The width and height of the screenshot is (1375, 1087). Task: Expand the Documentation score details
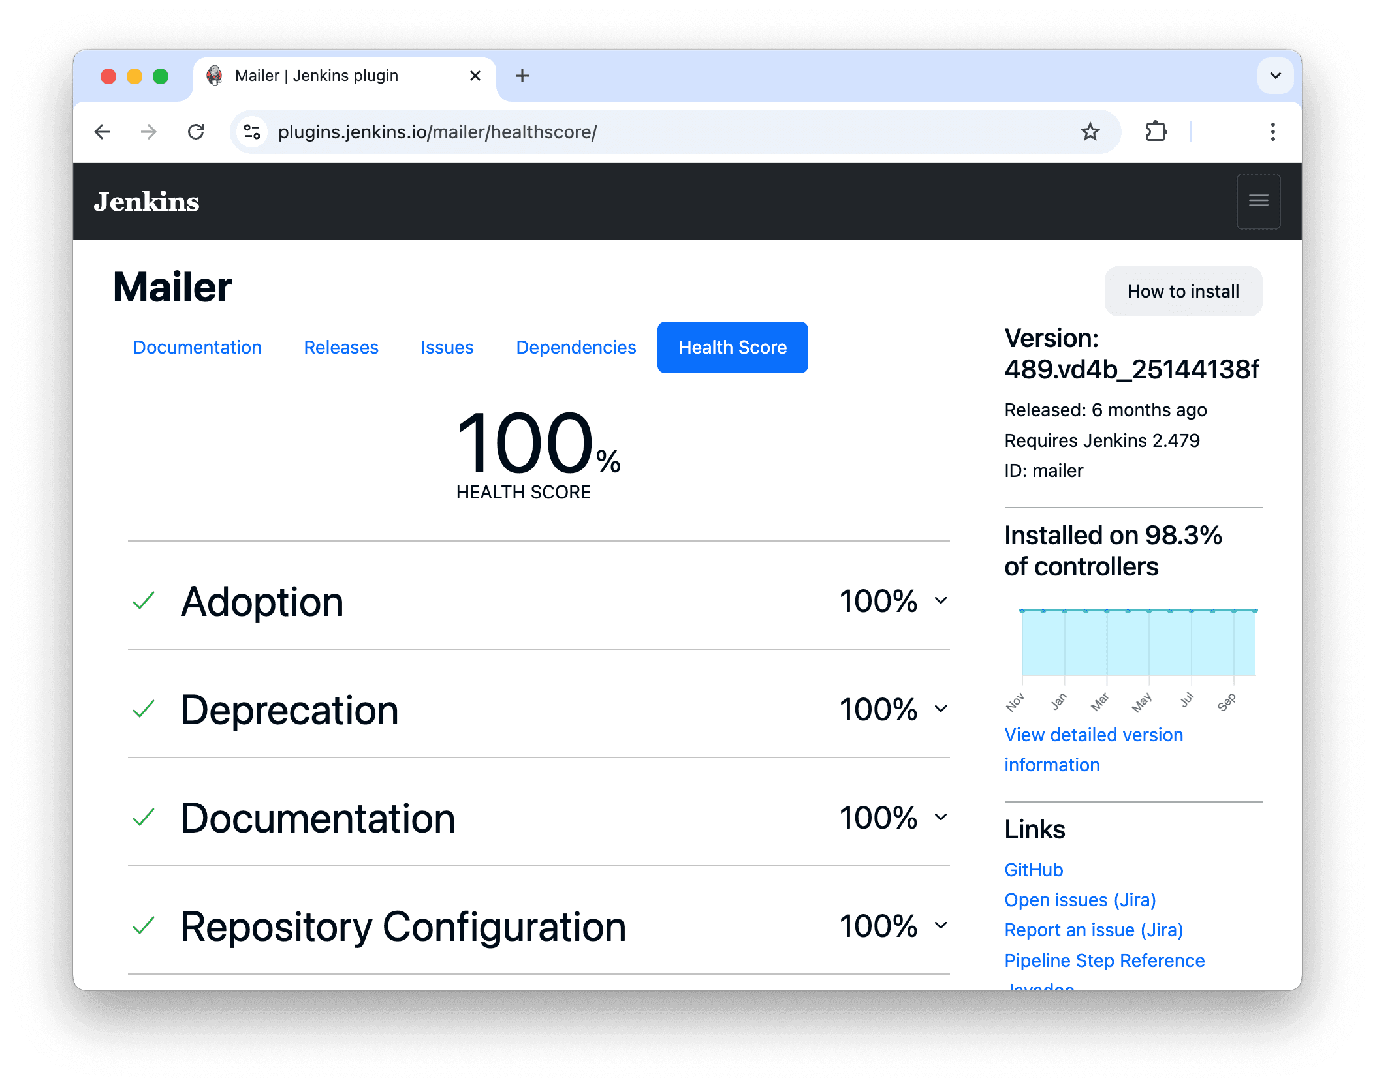[x=940, y=817]
